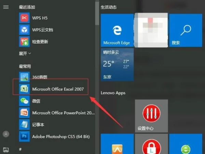Open the weather tile showing 东京
The height and width of the screenshot is (154, 205).
point(117,64)
